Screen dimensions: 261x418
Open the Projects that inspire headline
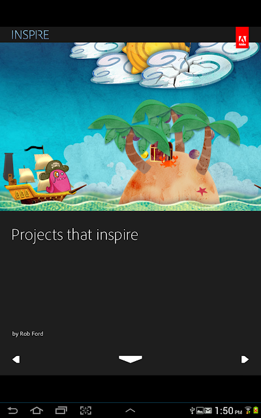pyautogui.click(x=75, y=234)
